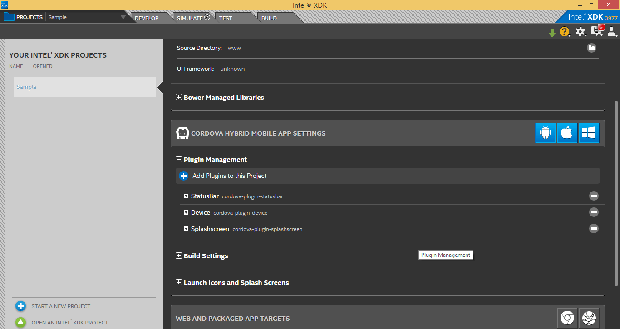Remove the StatusBar plugin
This screenshot has height=329, width=620.
594,196
